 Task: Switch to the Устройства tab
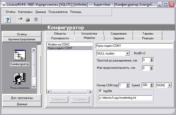(x=89, y=34)
